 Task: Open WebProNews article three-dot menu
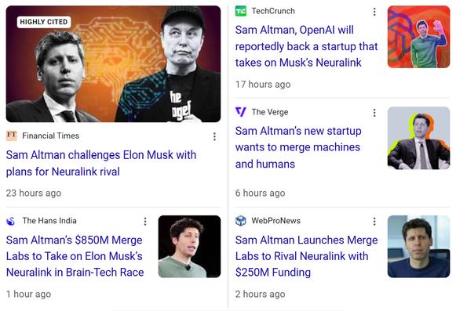point(374,221)
